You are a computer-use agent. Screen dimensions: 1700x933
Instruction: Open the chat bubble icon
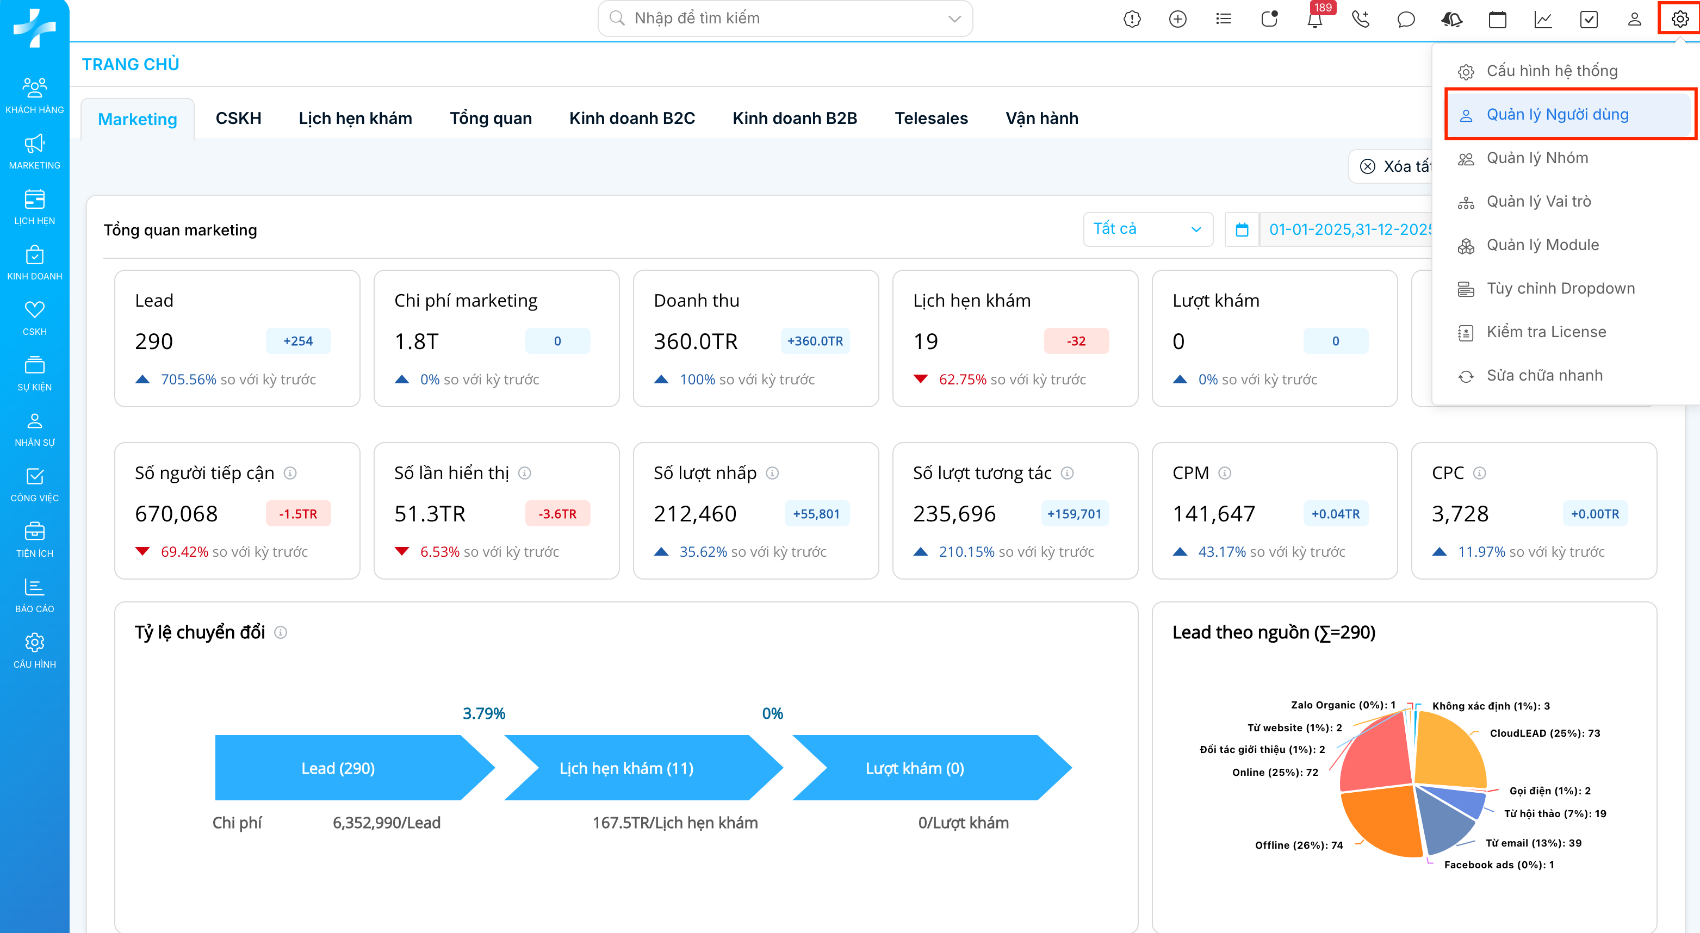(x=1406, y=20)
